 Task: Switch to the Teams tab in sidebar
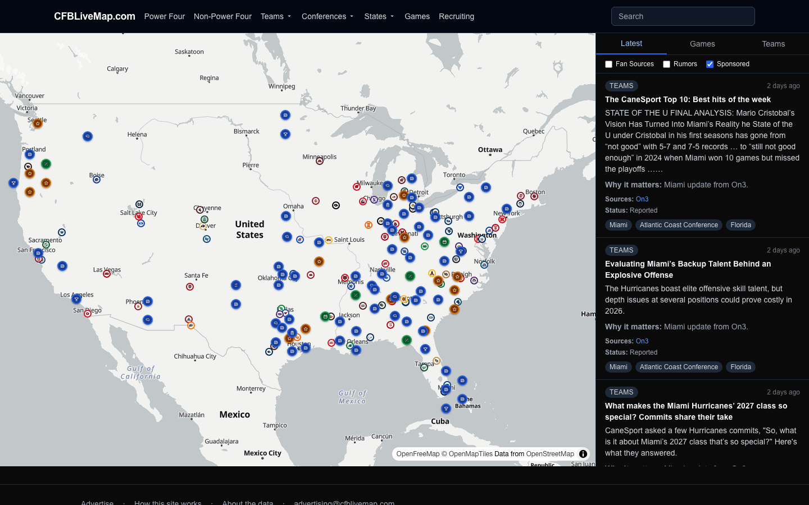coord(773,44)
